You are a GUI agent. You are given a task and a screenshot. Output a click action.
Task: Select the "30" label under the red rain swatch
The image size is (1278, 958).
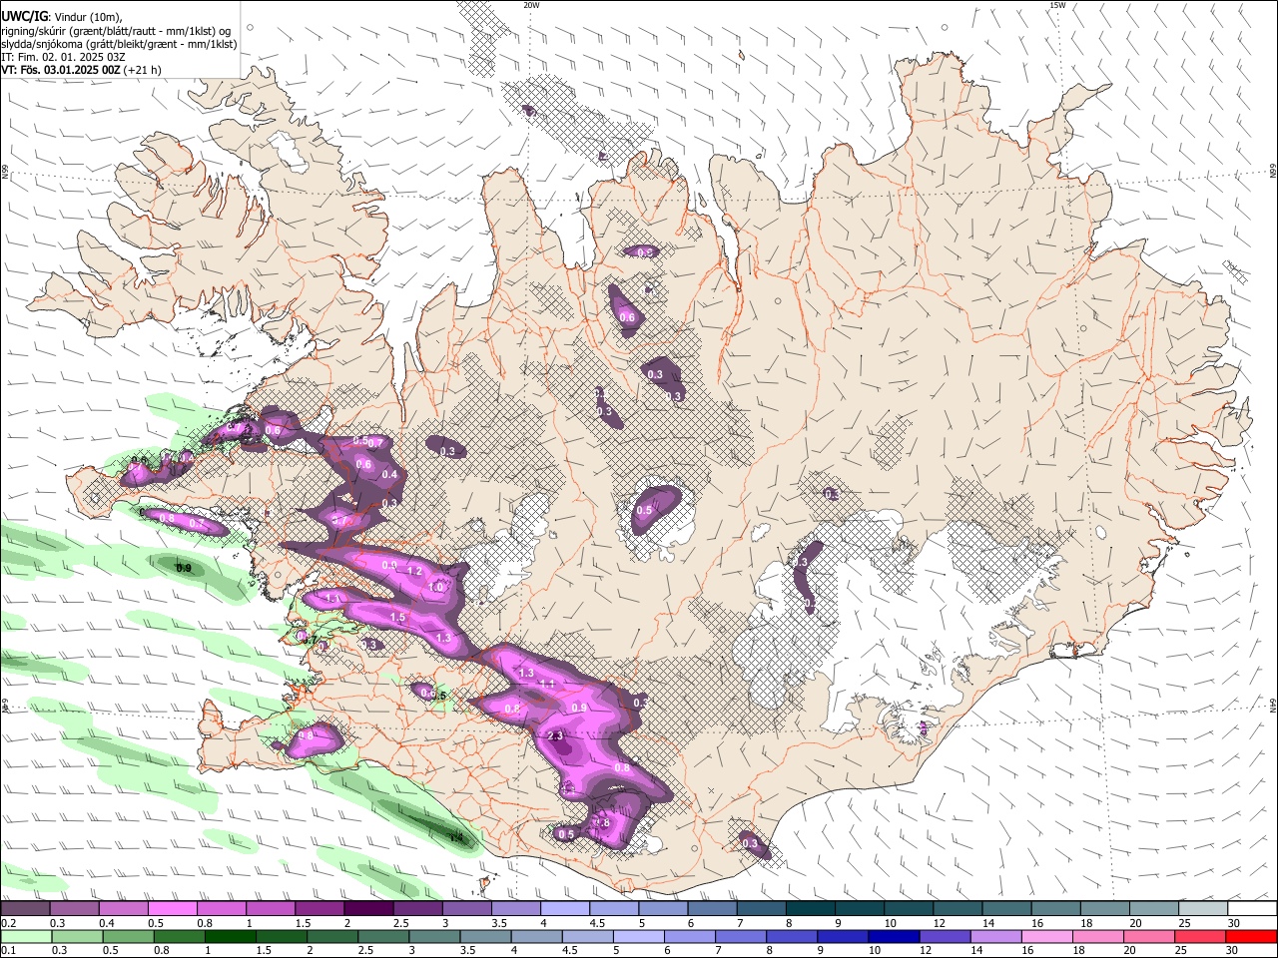tap(1234, 951)
